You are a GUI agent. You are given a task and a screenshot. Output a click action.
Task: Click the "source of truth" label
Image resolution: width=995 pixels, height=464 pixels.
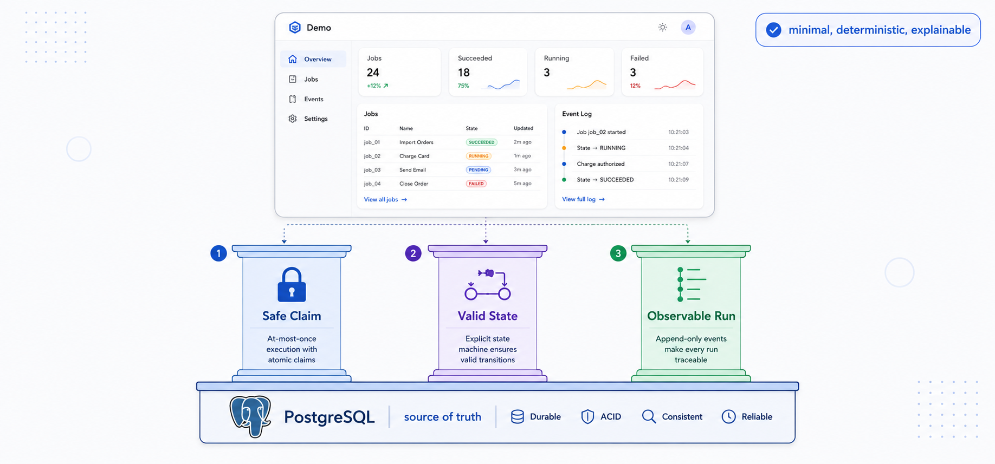coord(443,417)
